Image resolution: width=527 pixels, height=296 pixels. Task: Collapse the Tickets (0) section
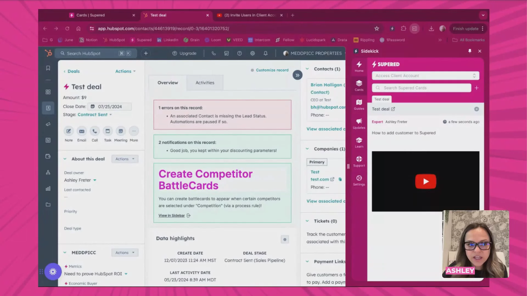pos(307,221)
